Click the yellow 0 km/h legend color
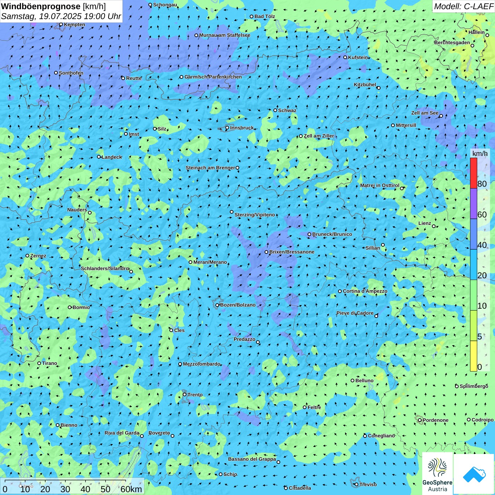Image resolution: width=495 pixels, height=495 pixels. coord(473,356)
